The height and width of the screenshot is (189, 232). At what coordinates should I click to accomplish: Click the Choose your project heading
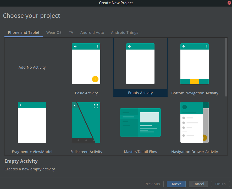pos(31,16)
